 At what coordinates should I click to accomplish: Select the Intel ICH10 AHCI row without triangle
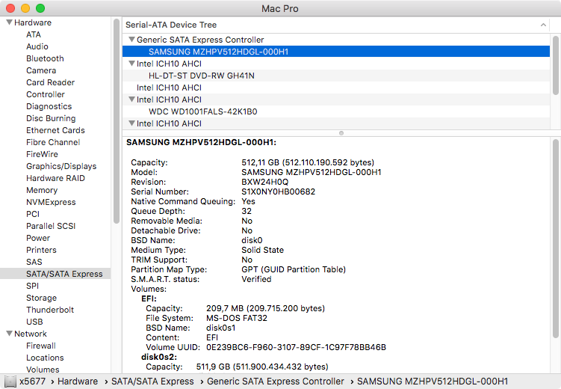[x=336, y=88]
